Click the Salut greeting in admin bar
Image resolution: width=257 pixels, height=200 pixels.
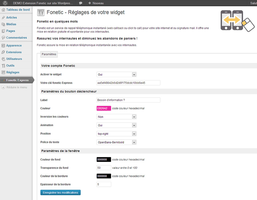(x=253, y=3)
